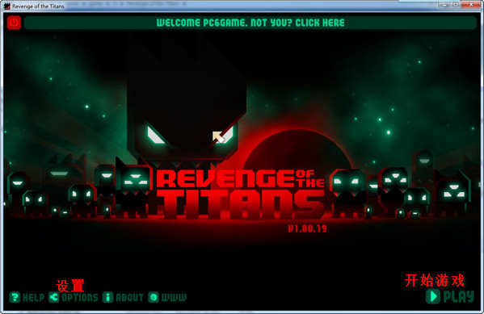Open the WWW globe icon
Screen dimensions: 484x314
pos(154,297)
